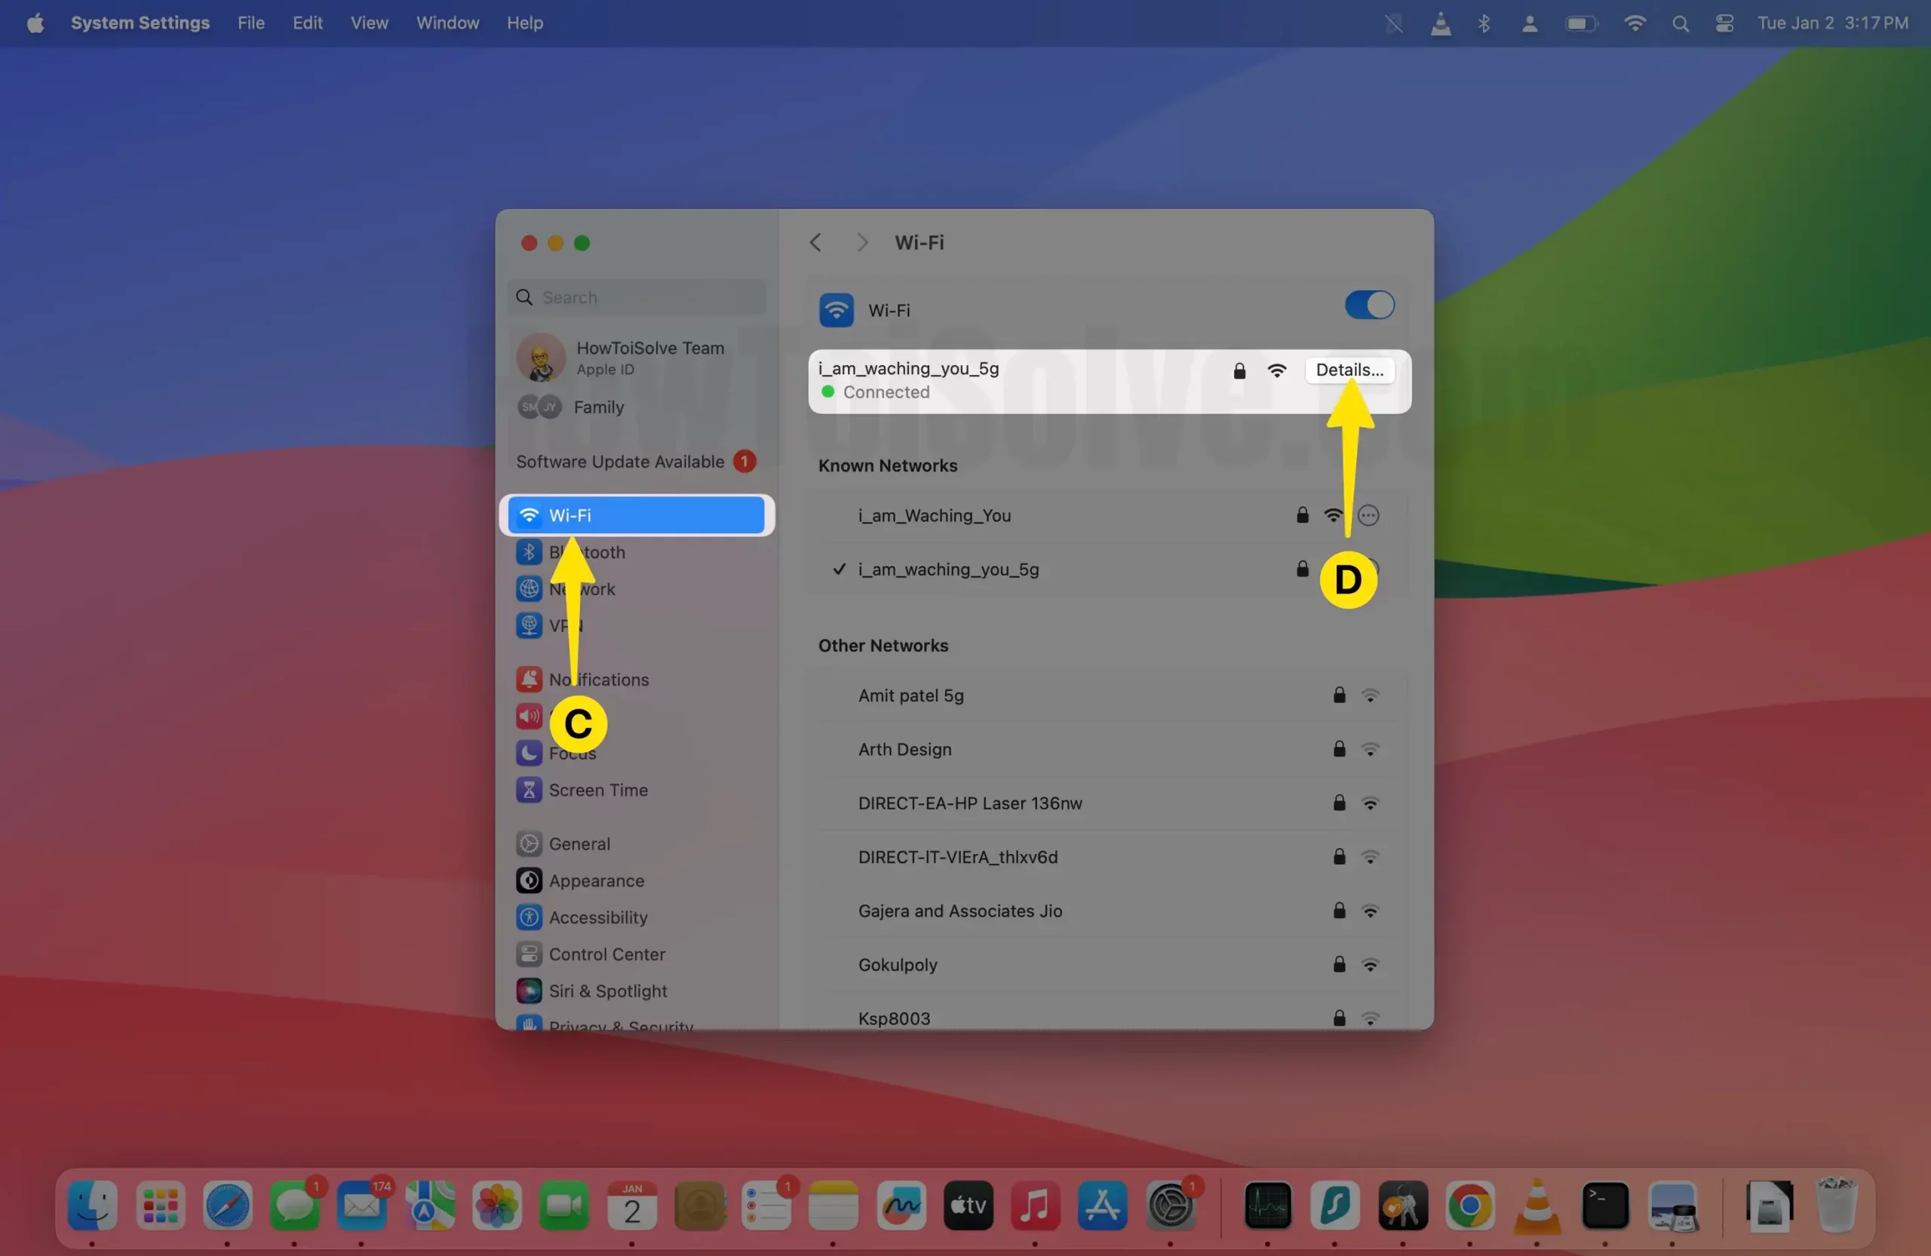
Task: Open Siri & Spotlight settings
Action: click(607, 990)
